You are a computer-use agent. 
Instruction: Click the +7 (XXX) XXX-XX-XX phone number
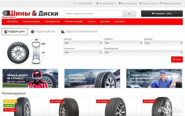click(x=84, y=3)
